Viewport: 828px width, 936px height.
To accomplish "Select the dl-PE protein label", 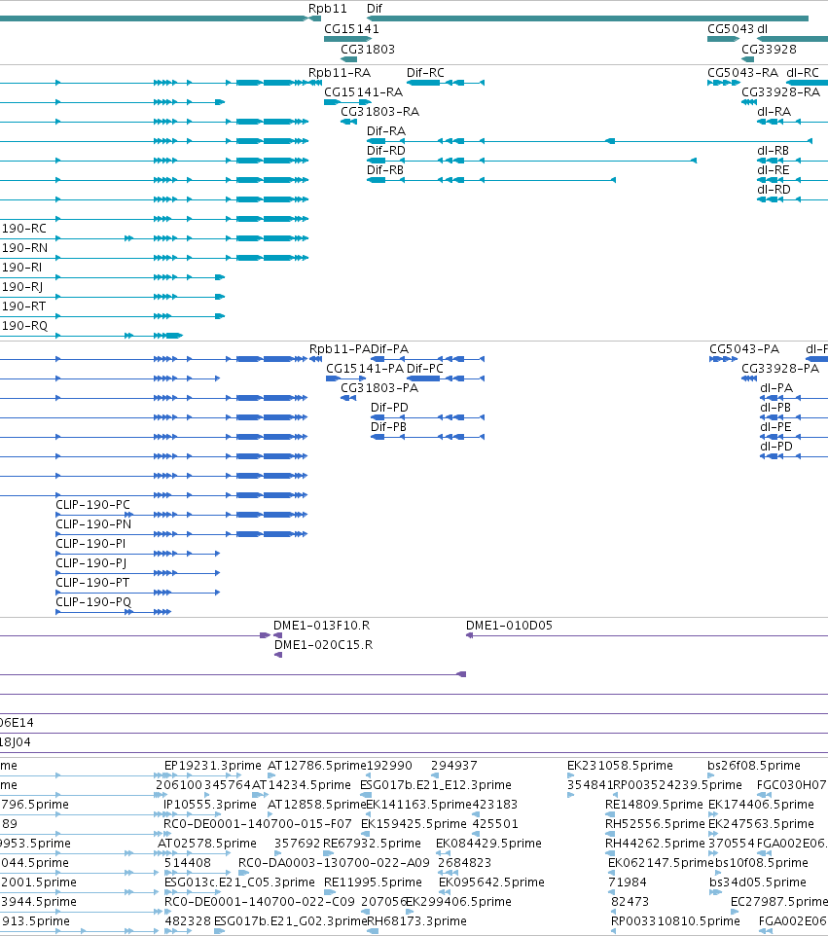I will click(x=775, y=427).
